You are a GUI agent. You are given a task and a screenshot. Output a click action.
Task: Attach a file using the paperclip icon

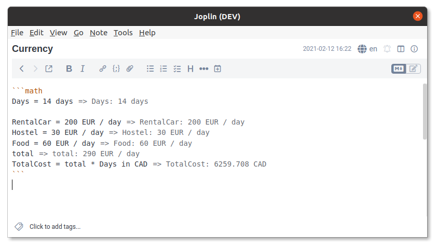point(130,68)
